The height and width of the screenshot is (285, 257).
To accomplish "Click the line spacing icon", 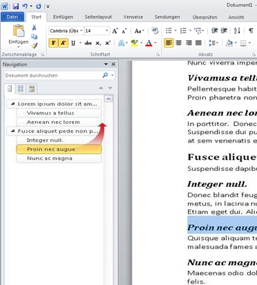I will [x=212, y=43].
